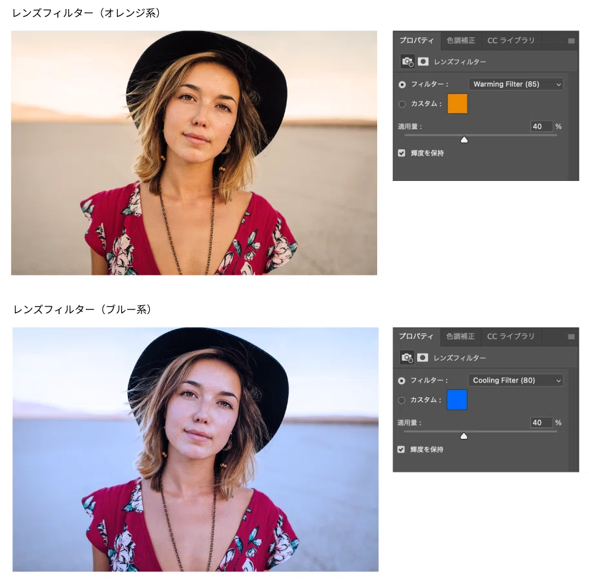Select the フィルター radio button in the Cooling Filter panel
The image size is (589, 583).
click(401, 381)
